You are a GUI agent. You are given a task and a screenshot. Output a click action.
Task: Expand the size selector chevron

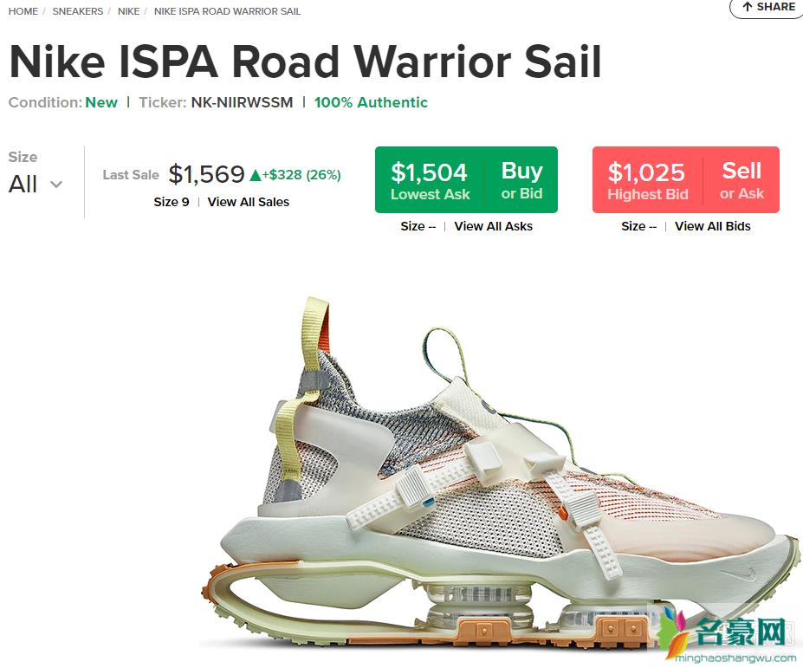tap(56, 185)
